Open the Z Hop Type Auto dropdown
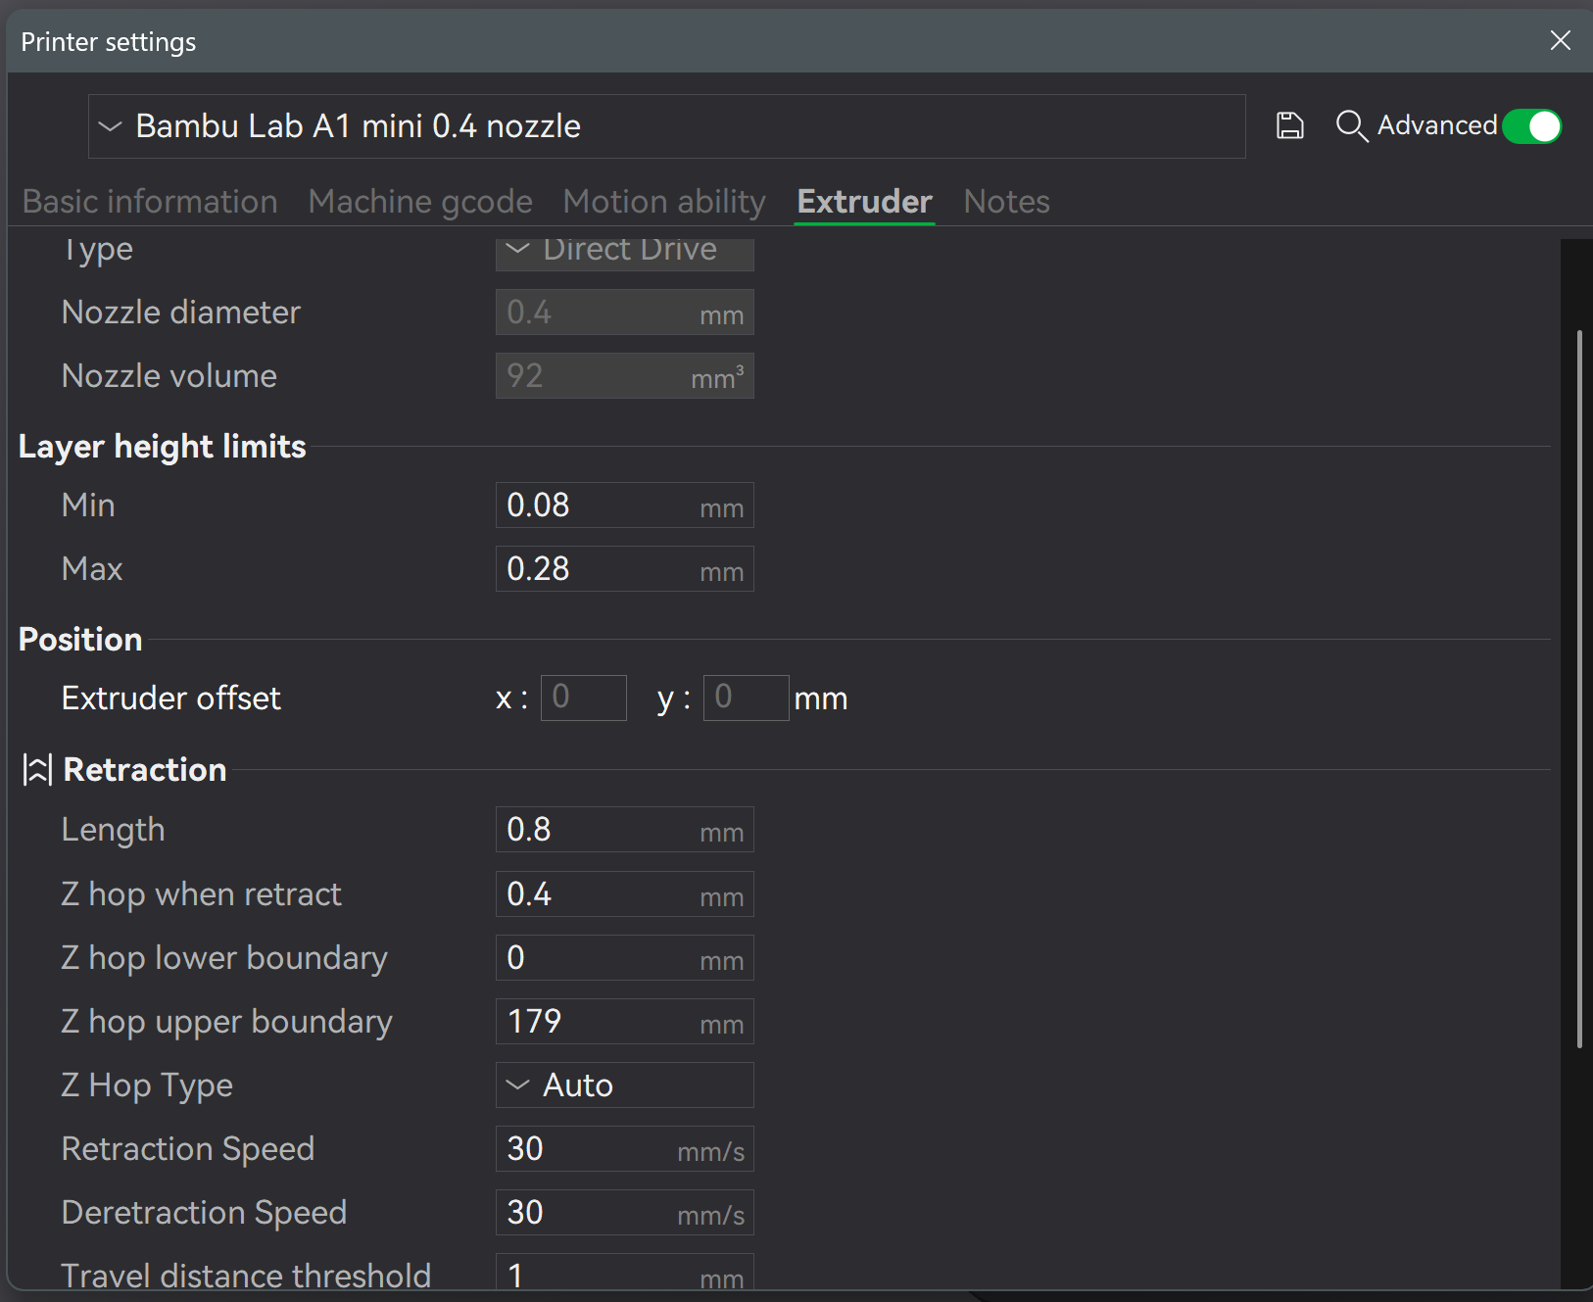 pyautogui.click(x=625, y=1085)
